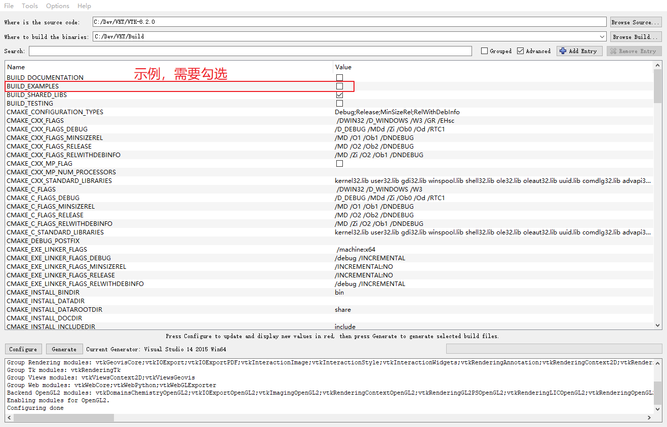Click the Add Entry button
Image resolution: width=667 pixels, height=427 pixels.
pyautogui.click(x=579, y=51)
